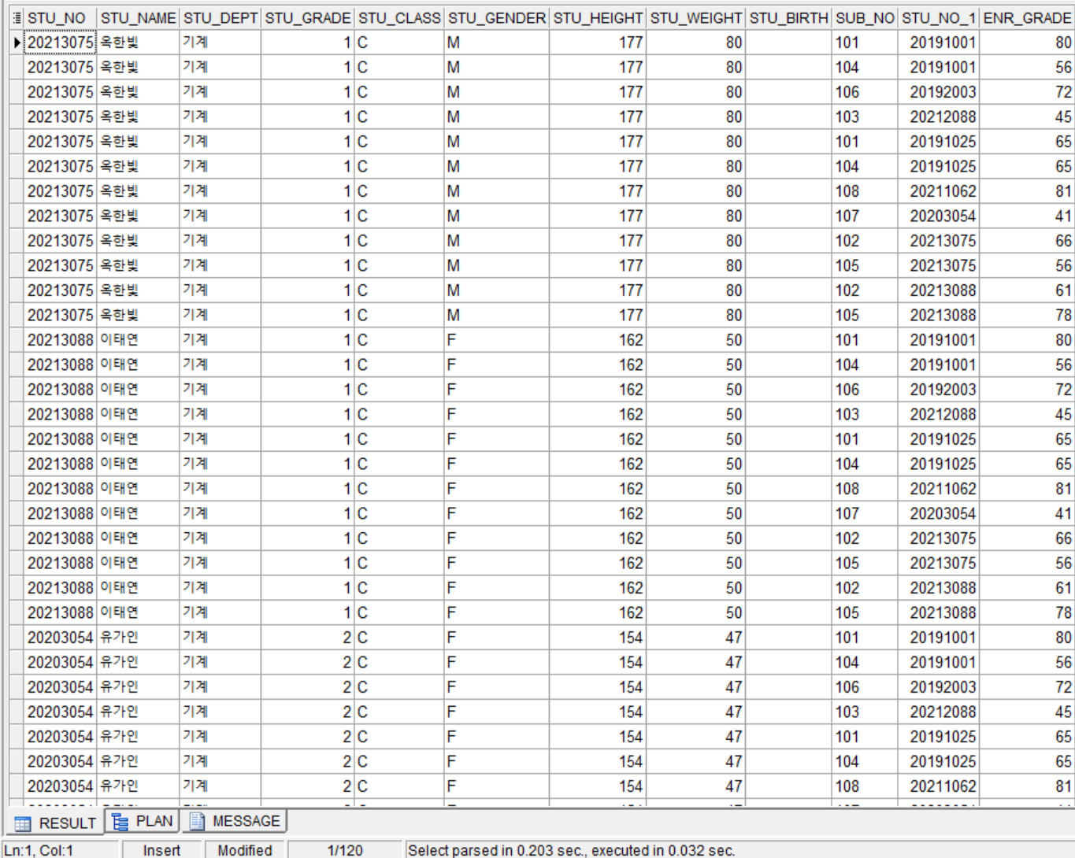
Task: Select ENR_GRADE 45 in the 유가인 rows
Action: point(1027,712)
